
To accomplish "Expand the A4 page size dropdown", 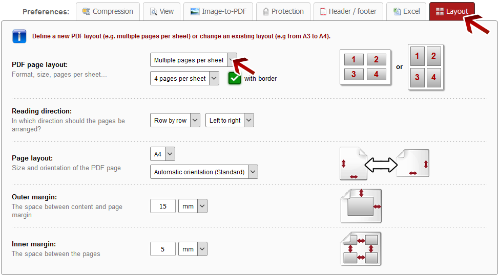I will [162, 154].
